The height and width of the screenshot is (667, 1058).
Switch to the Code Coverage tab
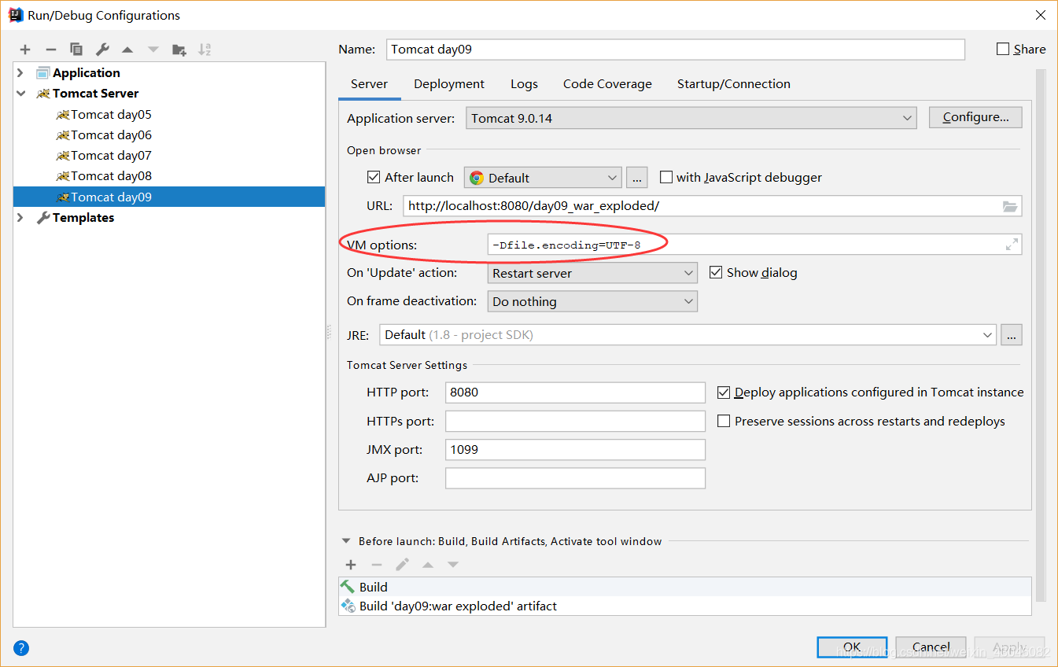coord(607,84)
